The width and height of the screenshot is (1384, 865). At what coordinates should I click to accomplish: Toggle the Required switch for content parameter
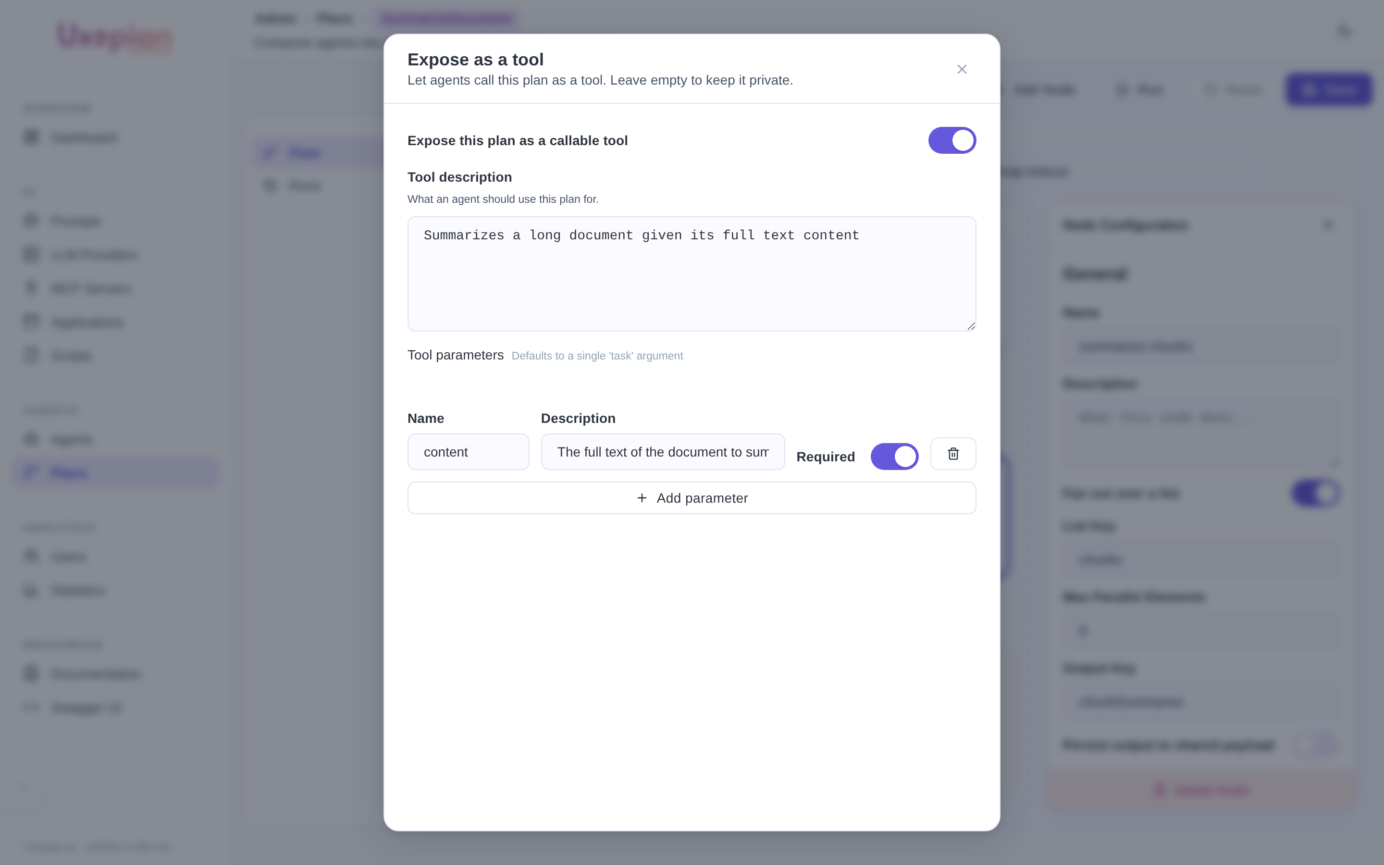point(894,457)
